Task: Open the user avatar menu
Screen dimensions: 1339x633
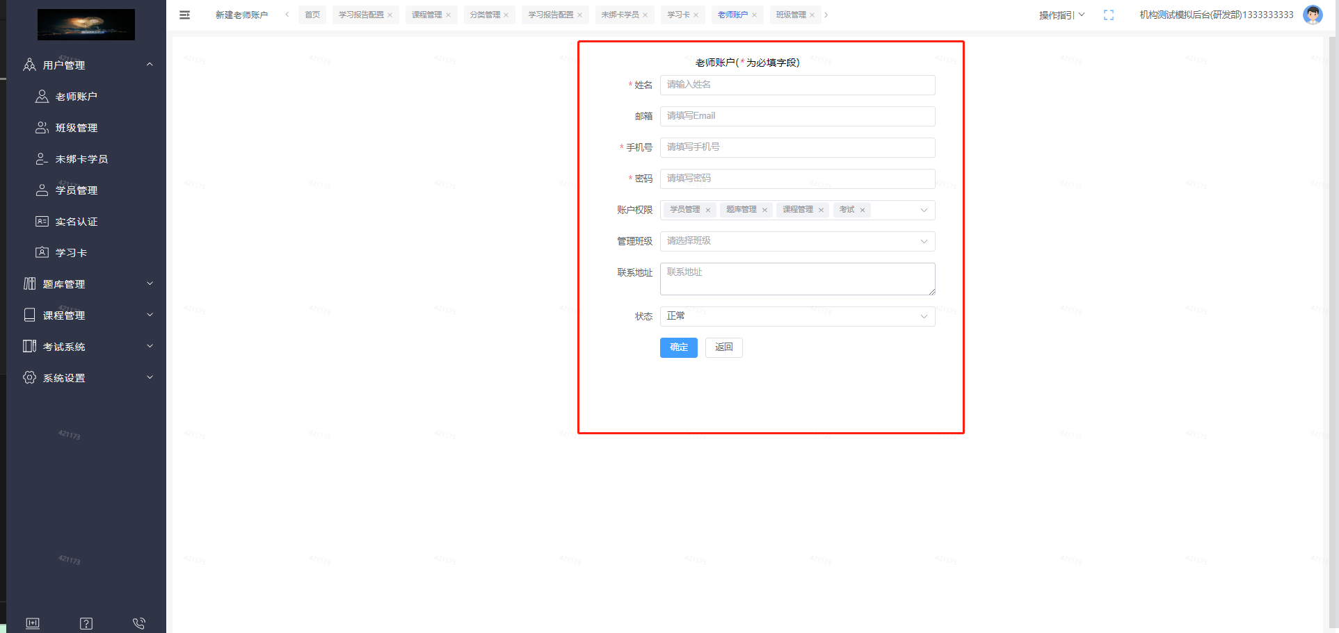Action: click(1313, 15)
